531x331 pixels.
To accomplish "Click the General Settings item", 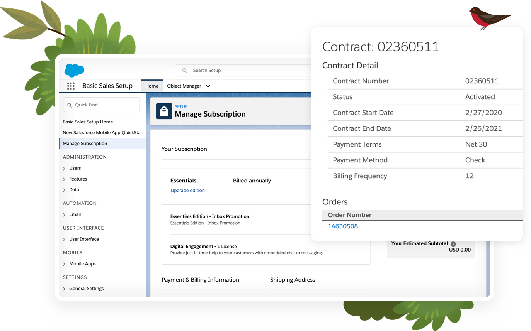I will 87,289.
